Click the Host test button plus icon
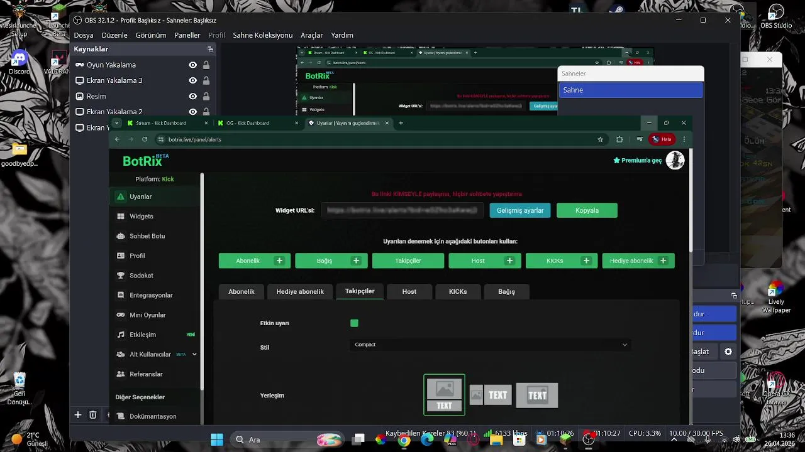The width and height of the screenshot is (805, 452). click(x=509, y=261)
